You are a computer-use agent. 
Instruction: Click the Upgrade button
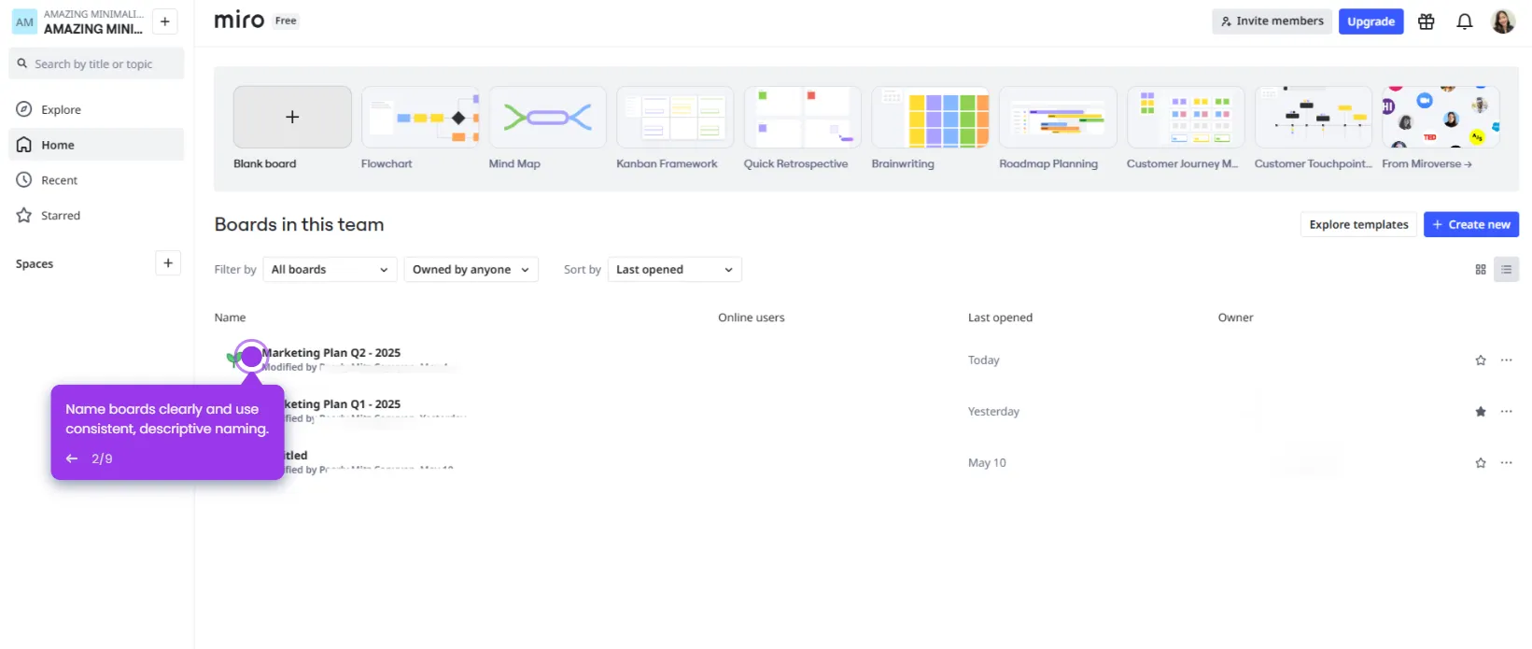pos(1370,21)
